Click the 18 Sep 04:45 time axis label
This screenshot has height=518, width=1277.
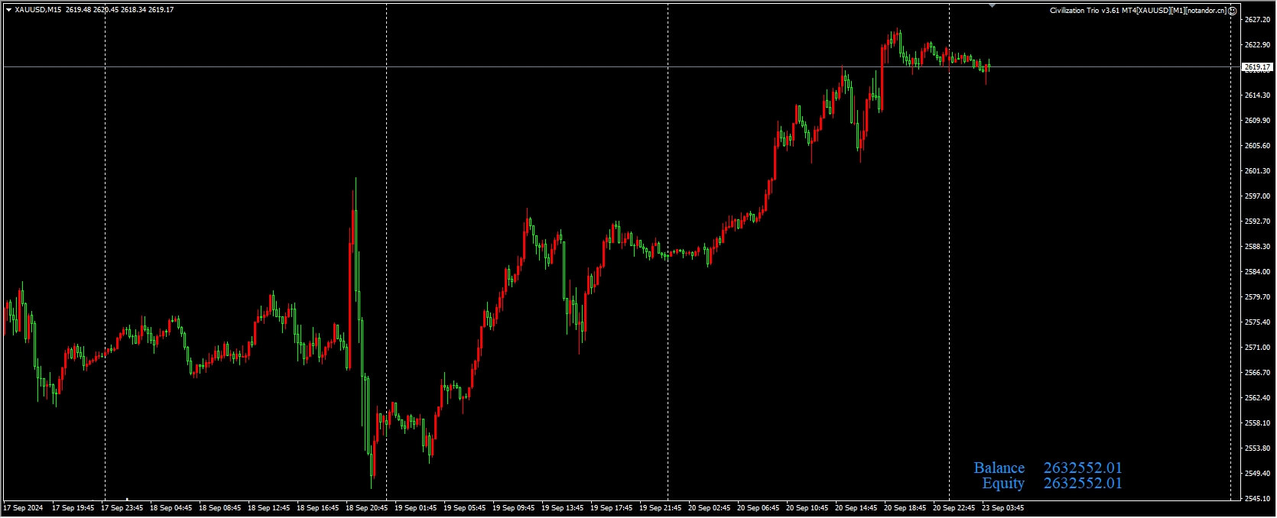[171, 507]
